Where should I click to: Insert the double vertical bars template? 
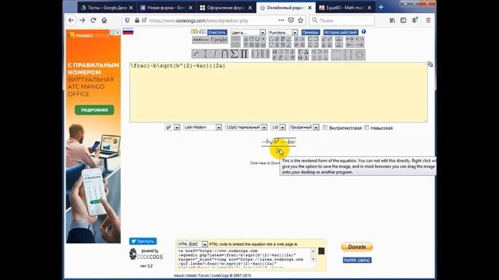pos(265,54)
